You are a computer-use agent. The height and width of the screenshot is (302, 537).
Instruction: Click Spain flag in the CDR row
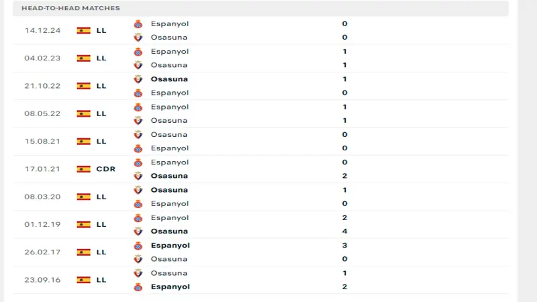pyautogui.click(x=84, y=169)
